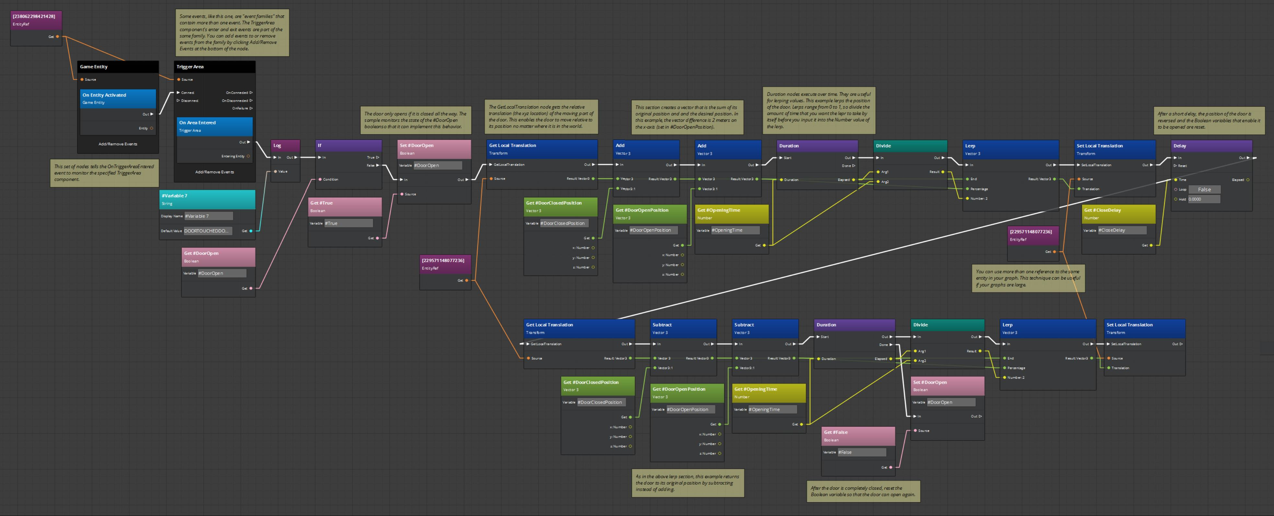This screenshot has height=516, width=1274.
Task: Click the comment beginning 'After a short delay'
Action: [x=1209, y=120]
